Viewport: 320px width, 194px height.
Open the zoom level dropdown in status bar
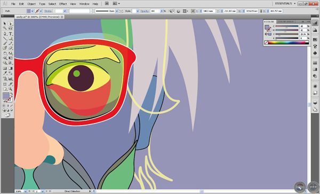[x=26, y=191]
